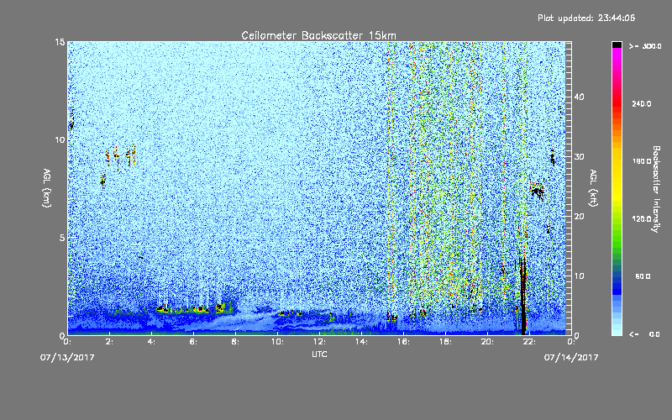Click the 2: hour tick label

pyautogui.click(x=110, y=342)
